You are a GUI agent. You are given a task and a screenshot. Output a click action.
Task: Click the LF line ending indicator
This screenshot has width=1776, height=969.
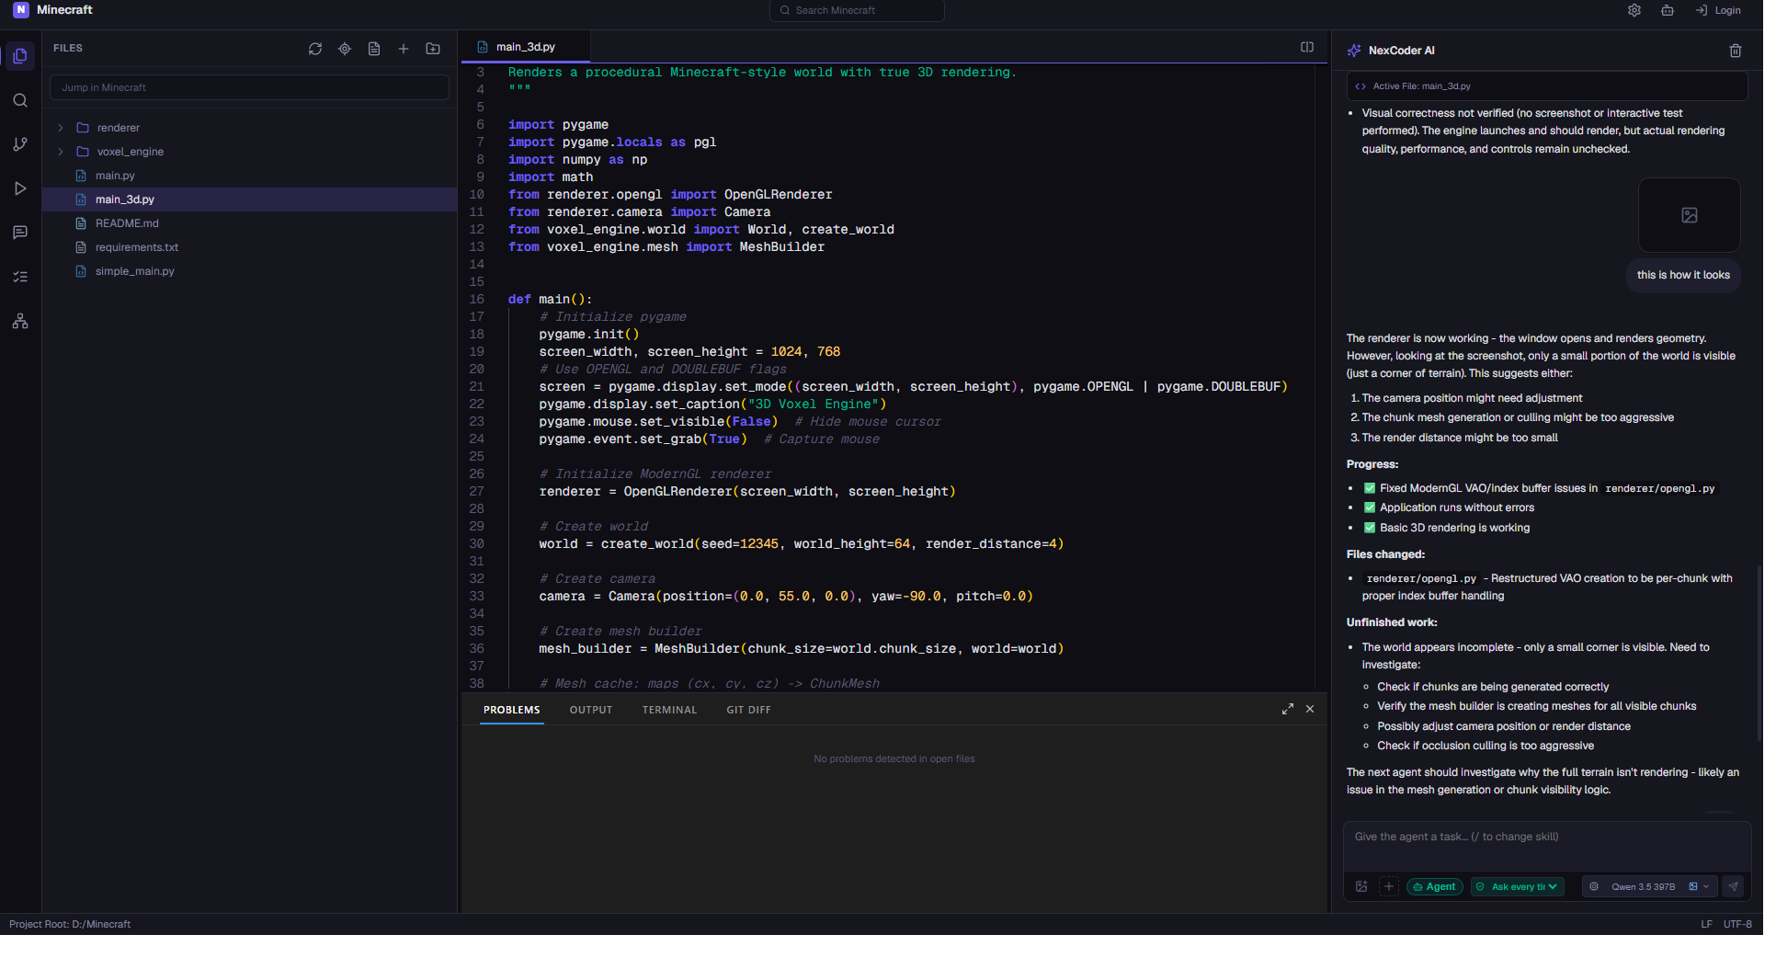coord(1706,924)
